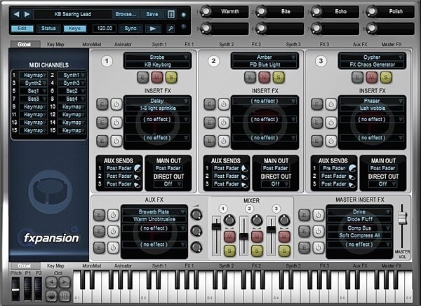421x306 pixels.
Task: Click the round latch button below Oct
Action: (51, 295)
